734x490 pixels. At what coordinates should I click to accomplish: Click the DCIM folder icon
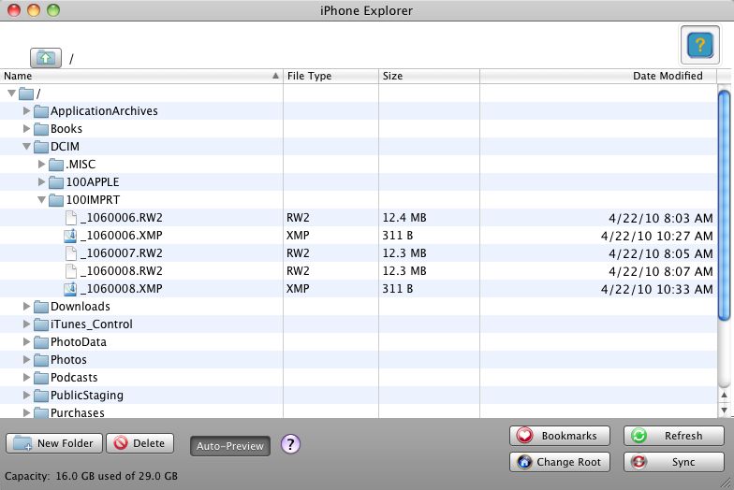[x=41, y=147]
